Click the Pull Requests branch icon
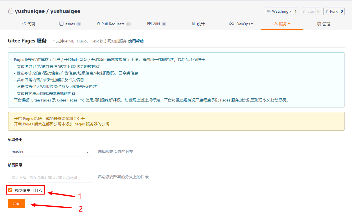The width and height of the screenshot is (352, 219). [98, 24]
